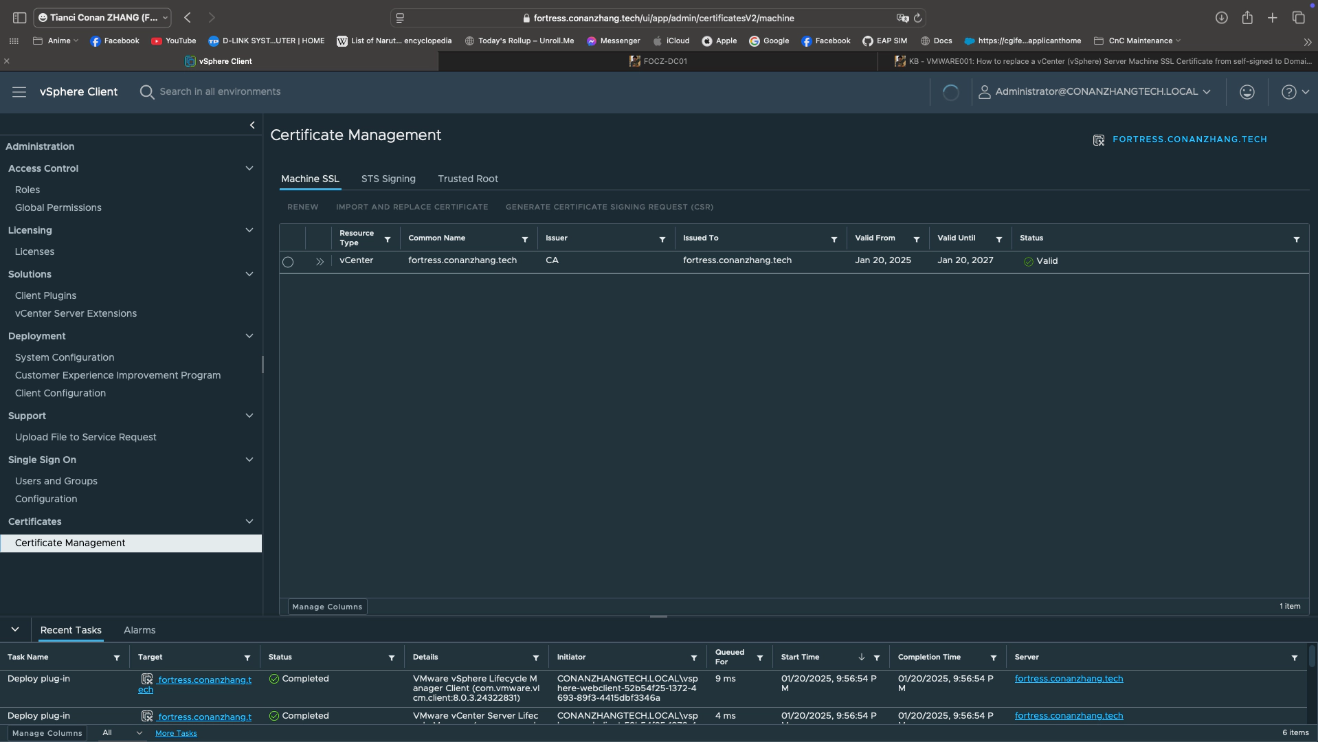This screenshot has height=742, width=1318.
Task: Collapse the Access Control section
Action: tap(249, 168)
